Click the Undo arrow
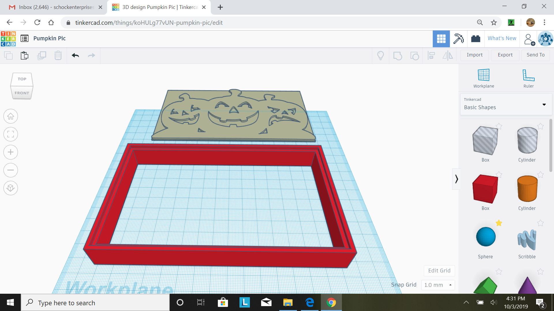The height and width of the screenshot is (311, 554). 75,55
